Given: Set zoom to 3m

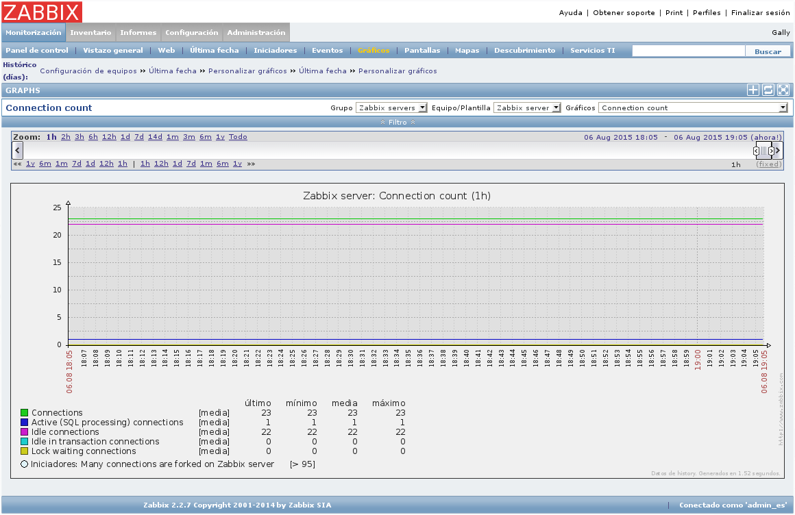Looking at the screenshot, I should pyautogui.click(x=189, y=137).
